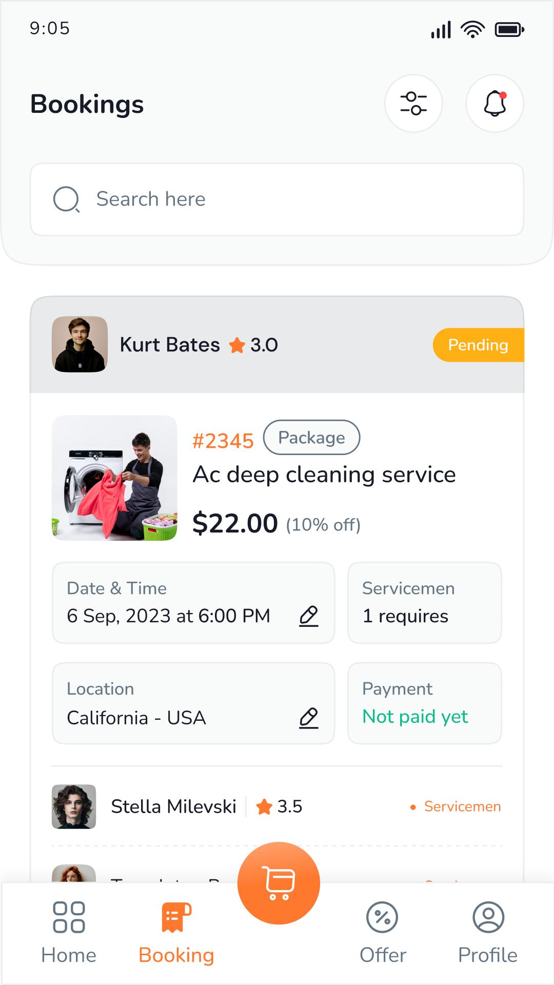Open the floating cart button
The width and height of the screenshot is (554, 985).
tap(279, 883)
